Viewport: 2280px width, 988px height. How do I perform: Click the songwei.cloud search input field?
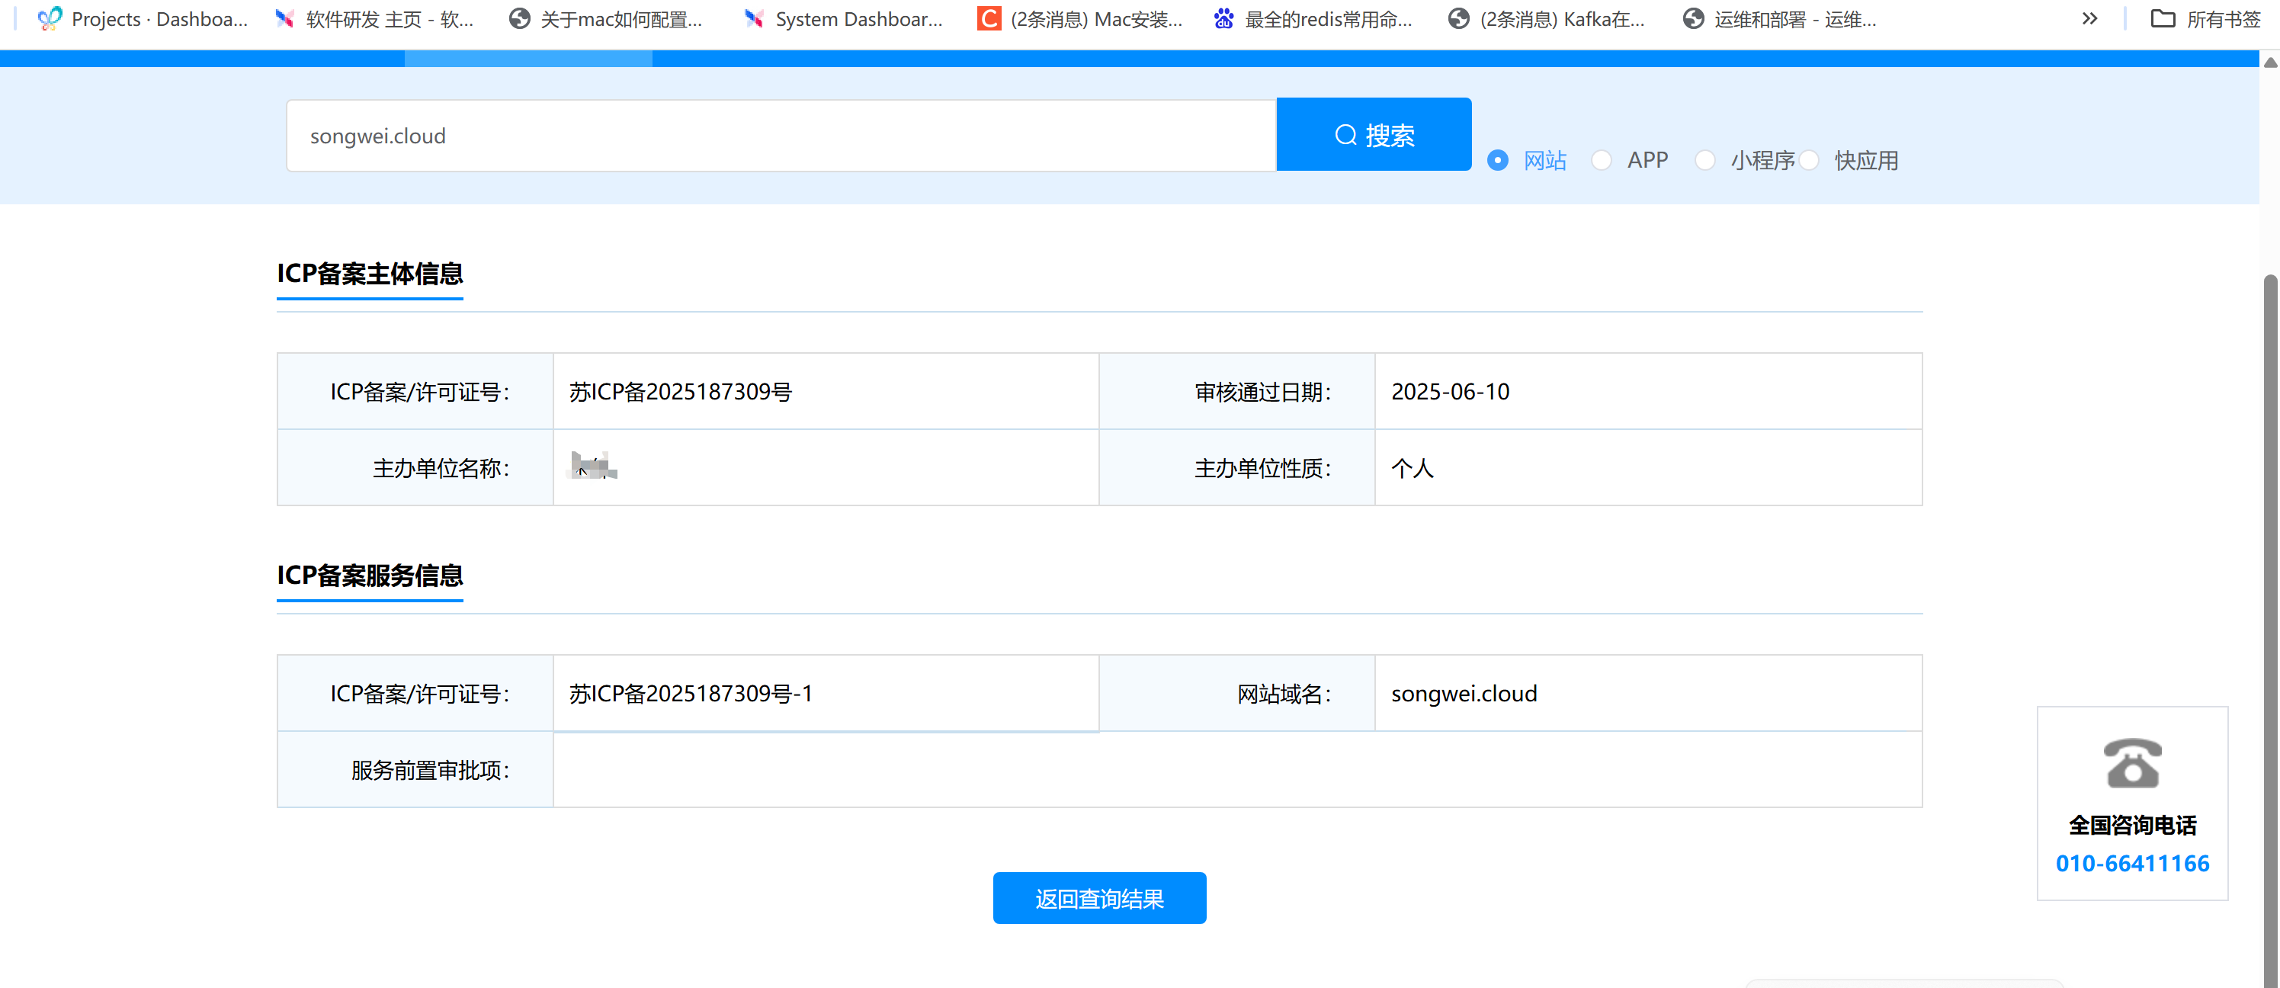(x=780, y=136)
